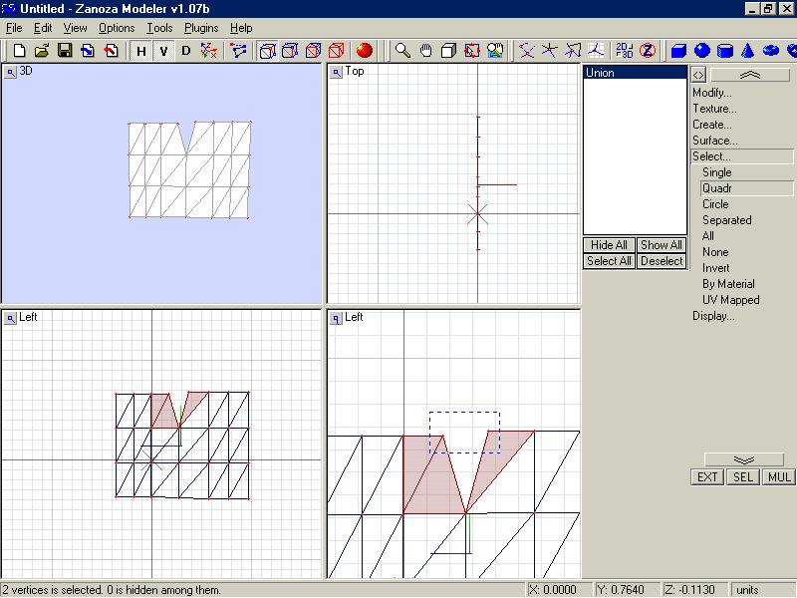The width and height of the screenshot is (797, 598).
Task: Toggle the H axis lock button
Action: 141,51
